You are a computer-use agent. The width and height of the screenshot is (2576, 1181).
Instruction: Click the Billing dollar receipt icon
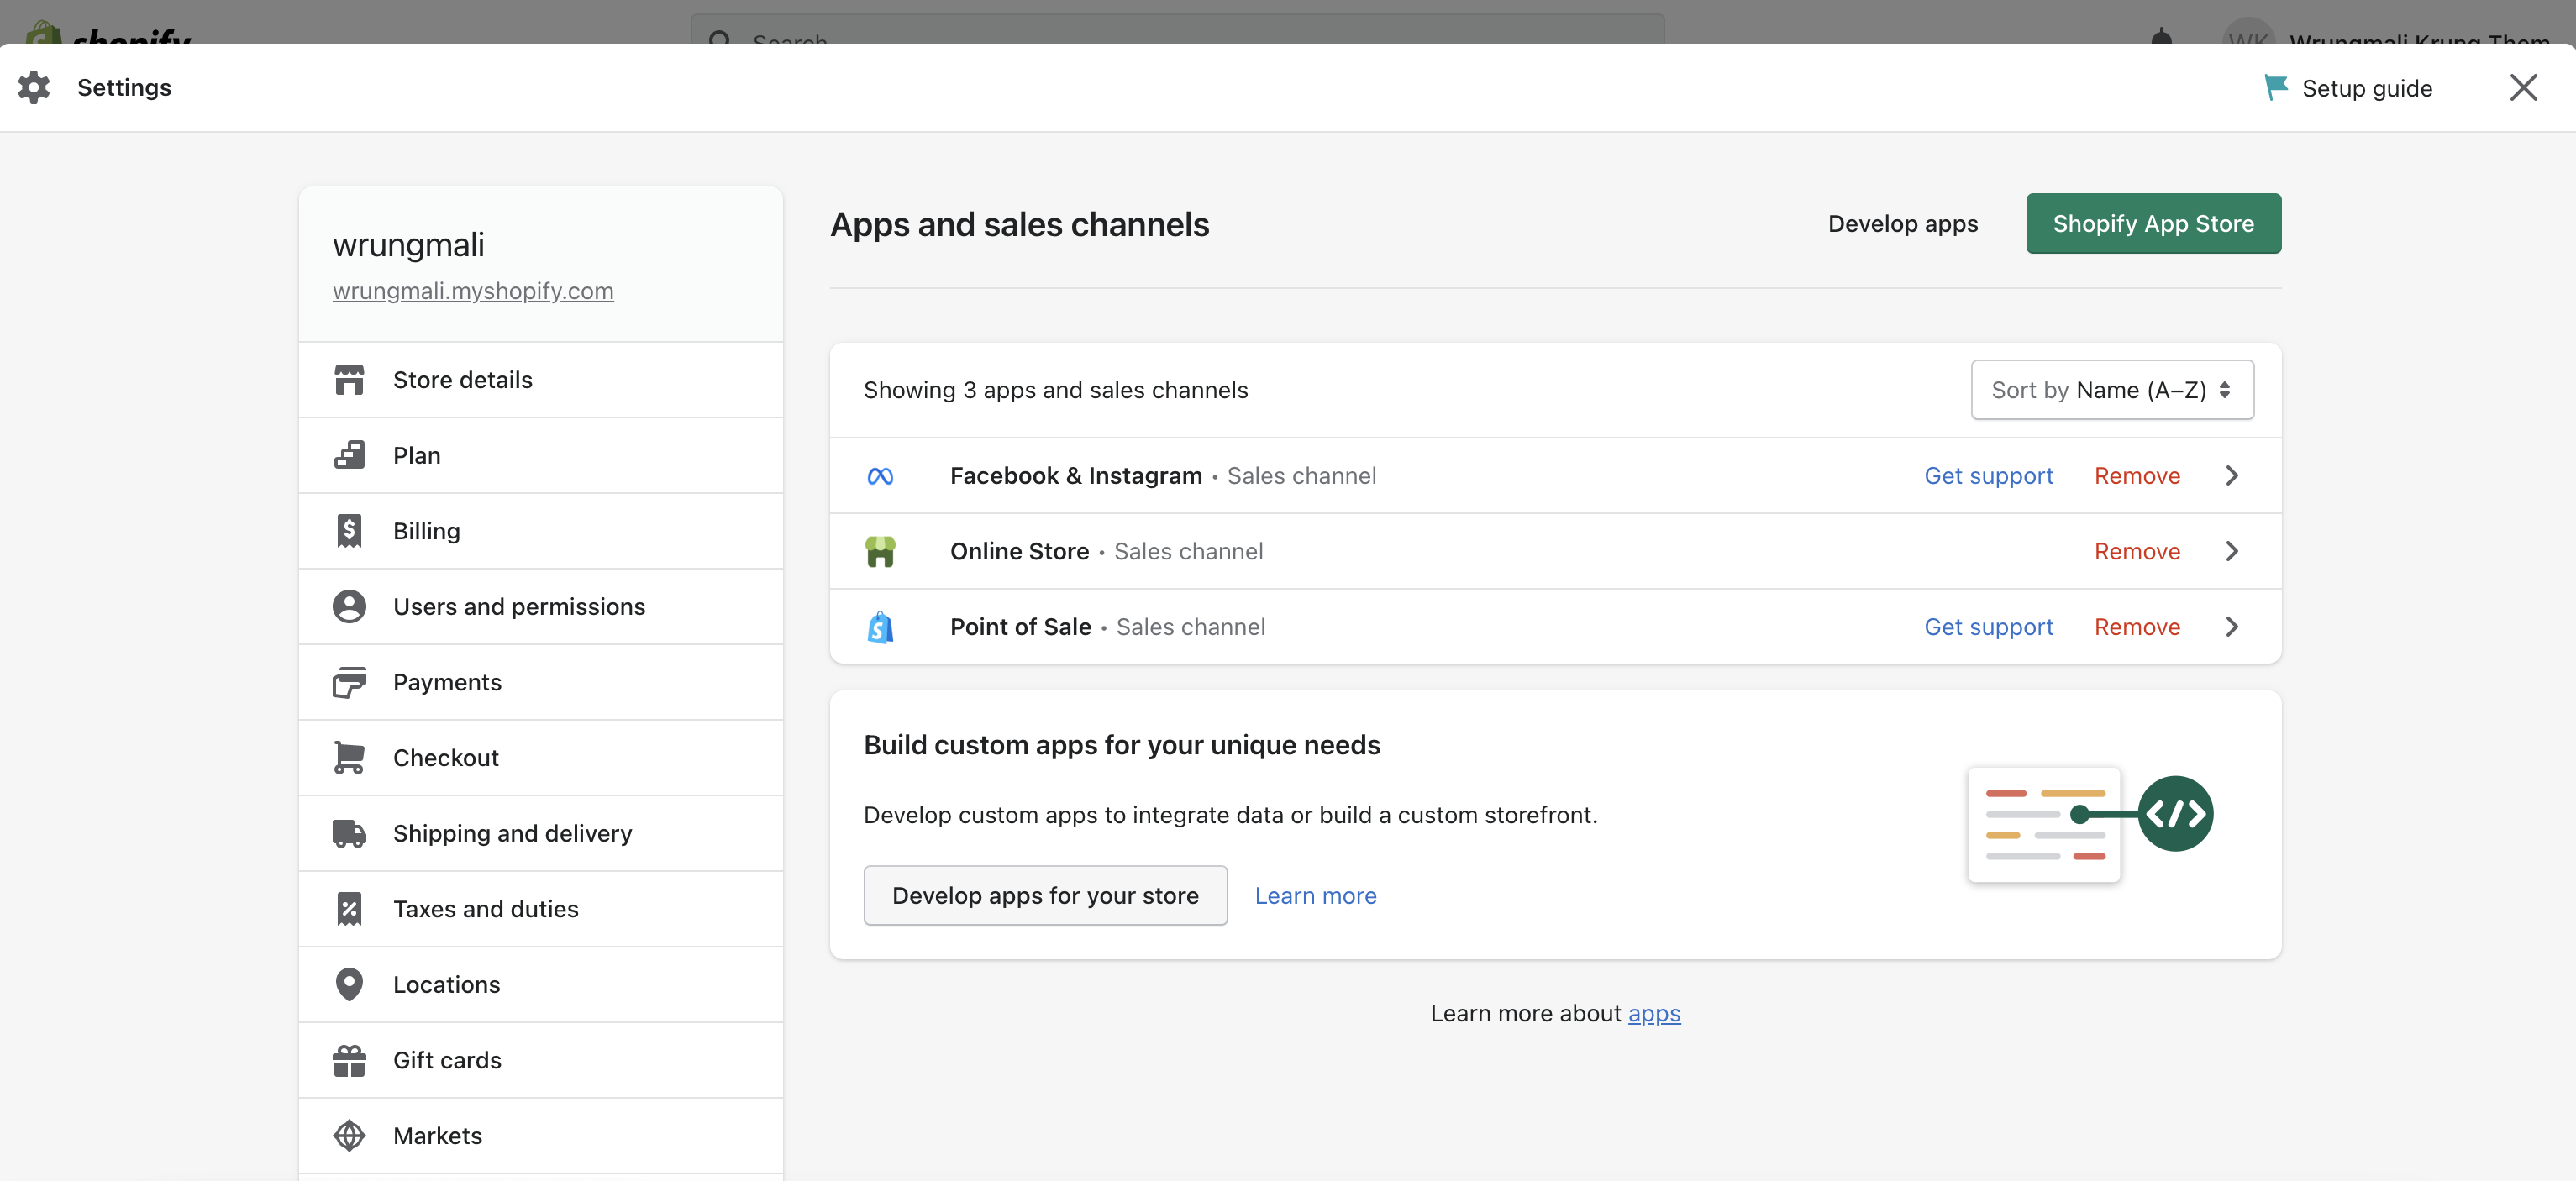click(x=349, y=531)
